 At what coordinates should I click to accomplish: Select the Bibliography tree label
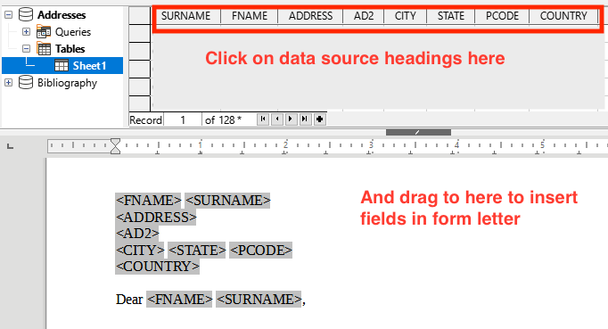tap(67, 83)
